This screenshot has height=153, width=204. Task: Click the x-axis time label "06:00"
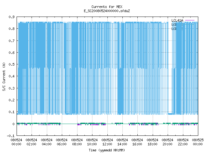pos(62,144)
